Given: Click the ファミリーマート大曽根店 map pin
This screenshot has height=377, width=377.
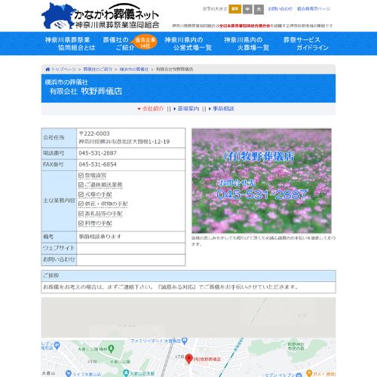Looking at the screenshot, I should [x=185, y=341].
